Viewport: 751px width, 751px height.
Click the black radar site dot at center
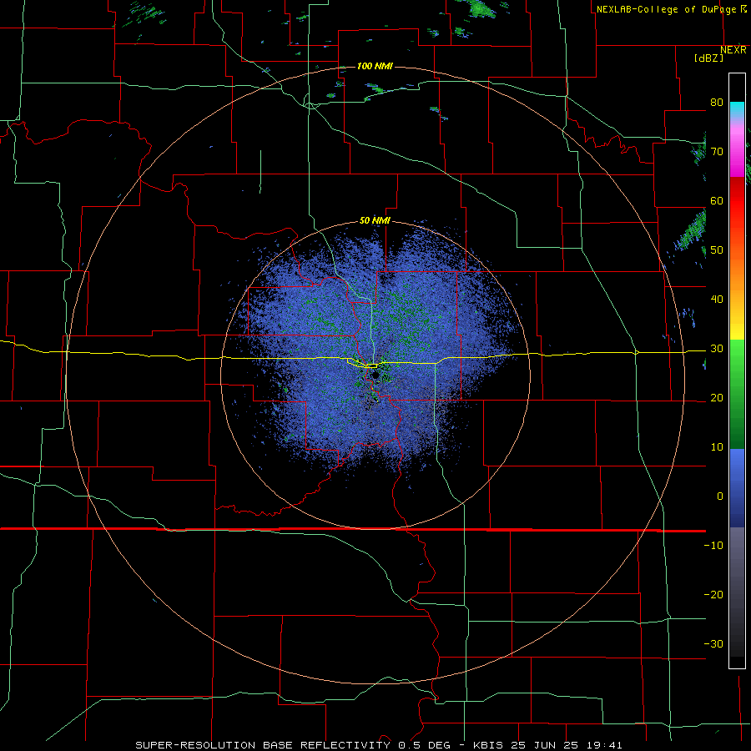(375, 375)
